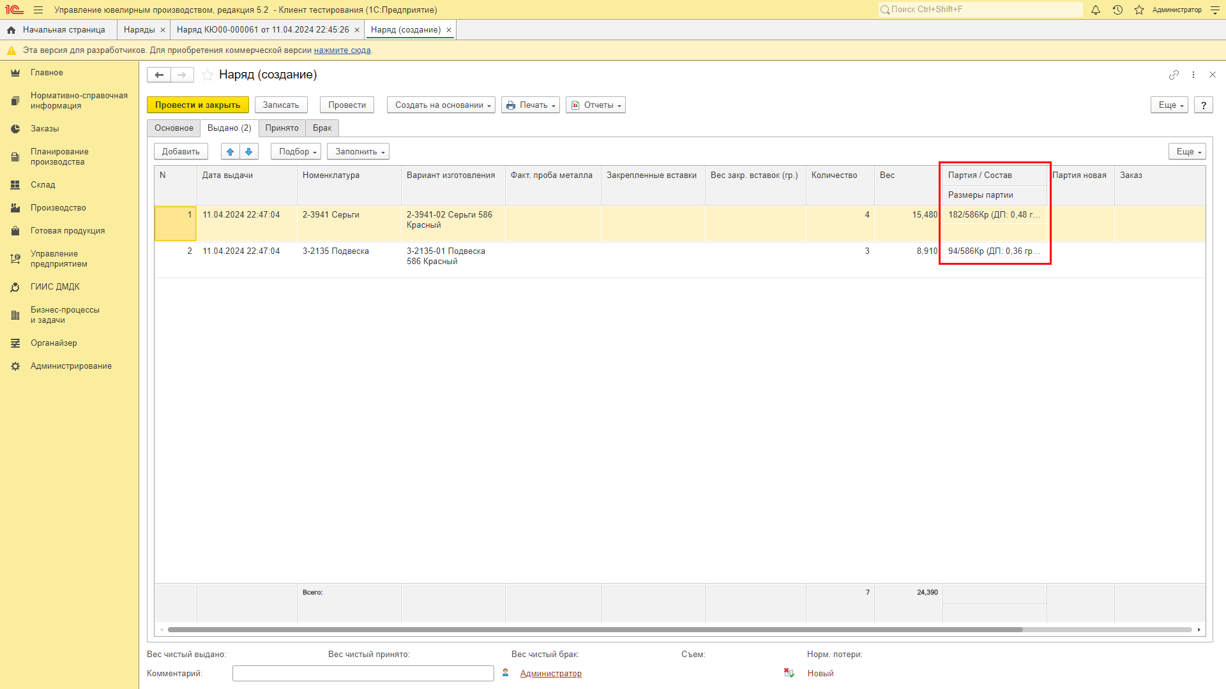
Task: Open favorites star icon in title bar
Action: (x=1139, y=10)
